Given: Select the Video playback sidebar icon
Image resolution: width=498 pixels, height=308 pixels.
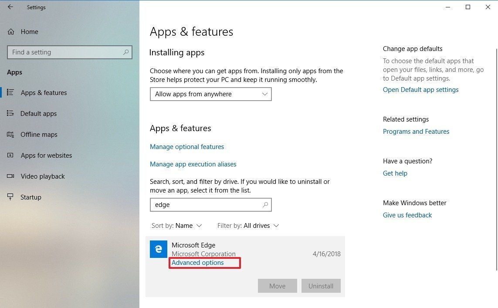Looking at the screenshot, I should click(10, 176).
